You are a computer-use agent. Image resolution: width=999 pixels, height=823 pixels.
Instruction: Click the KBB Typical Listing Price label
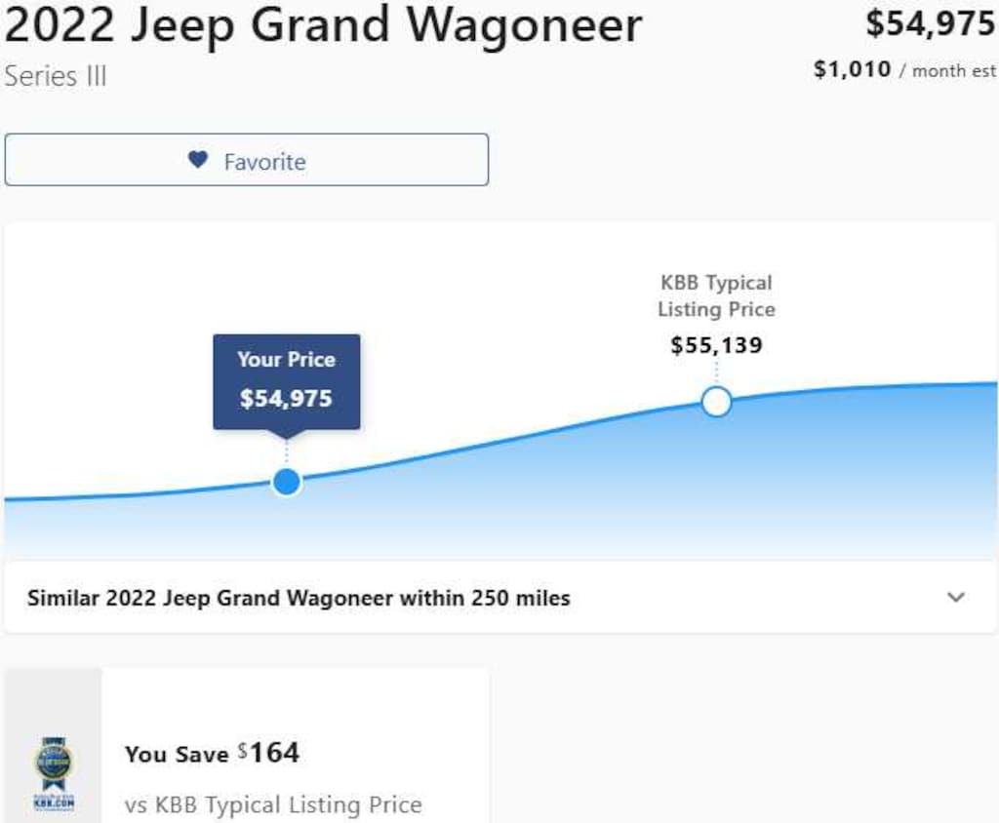(716, 295)
